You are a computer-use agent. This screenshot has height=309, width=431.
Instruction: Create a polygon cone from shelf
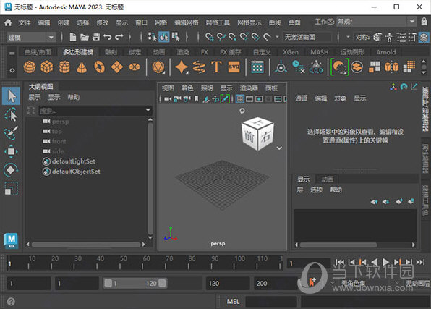tap(82, 67)
